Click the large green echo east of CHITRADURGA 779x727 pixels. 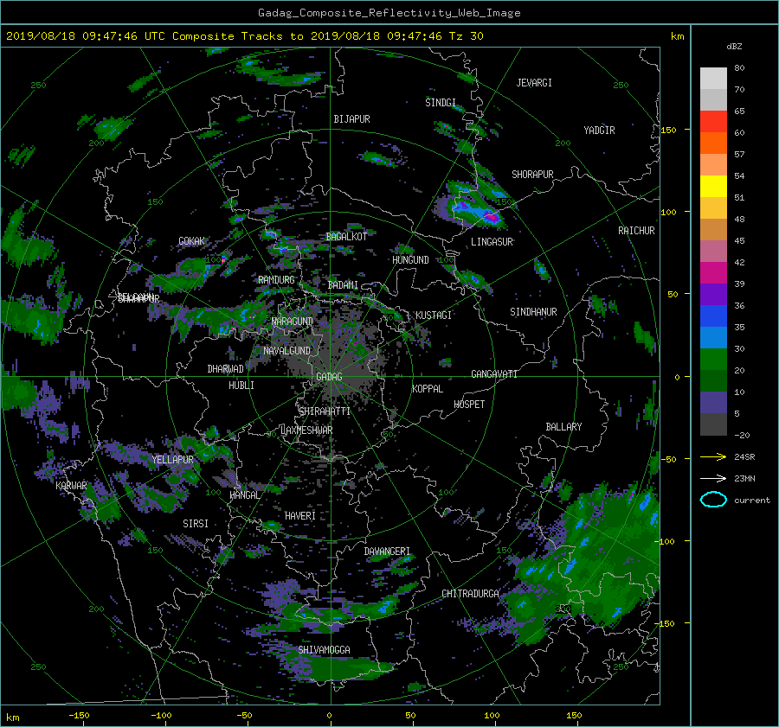[586, 561]
